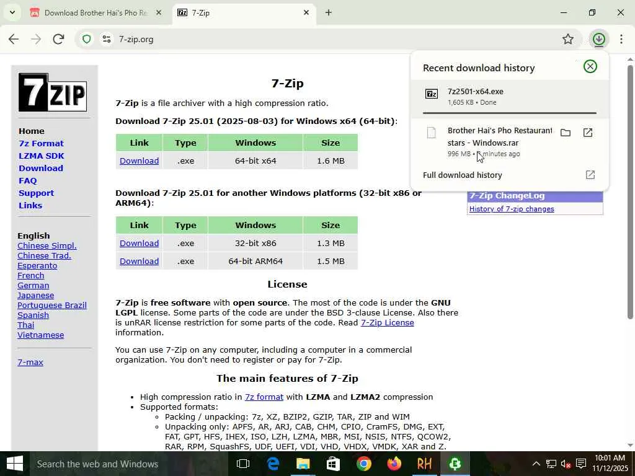Launch Microsoft Edge from the taskbar
The height and width of the screenshot is (476, 635).
tap(273, 464)
